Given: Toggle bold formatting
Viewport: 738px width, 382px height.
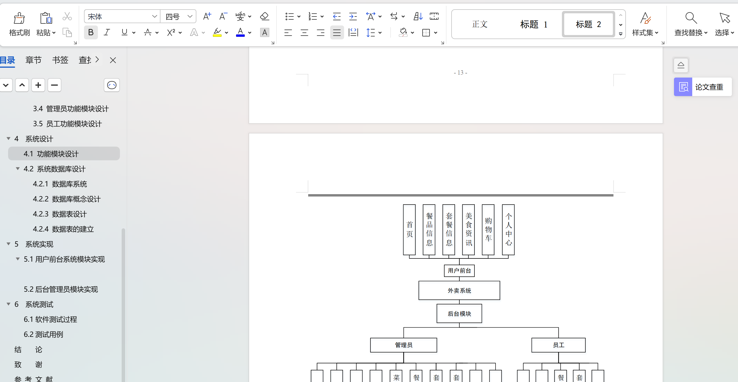Looking at the screenshot, I should click(x=91, y=32).
